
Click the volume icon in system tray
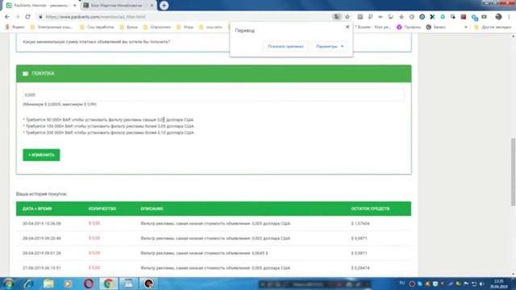point(481,284)
